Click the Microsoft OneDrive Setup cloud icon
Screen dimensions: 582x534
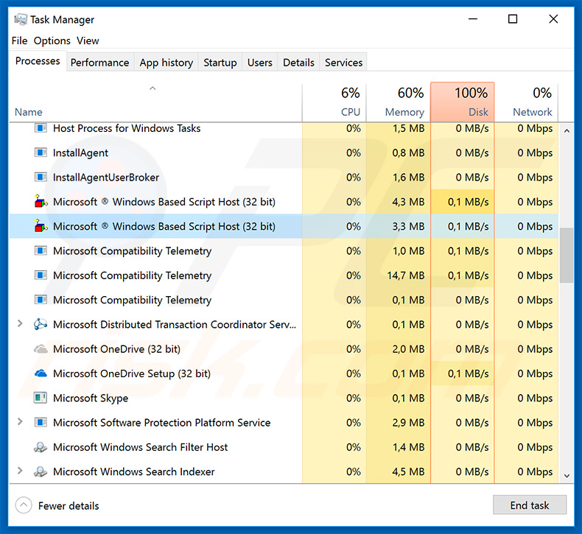(41, 373)
